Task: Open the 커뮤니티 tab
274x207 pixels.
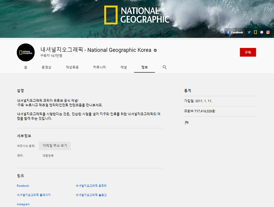Action: (x=99, y=67)
